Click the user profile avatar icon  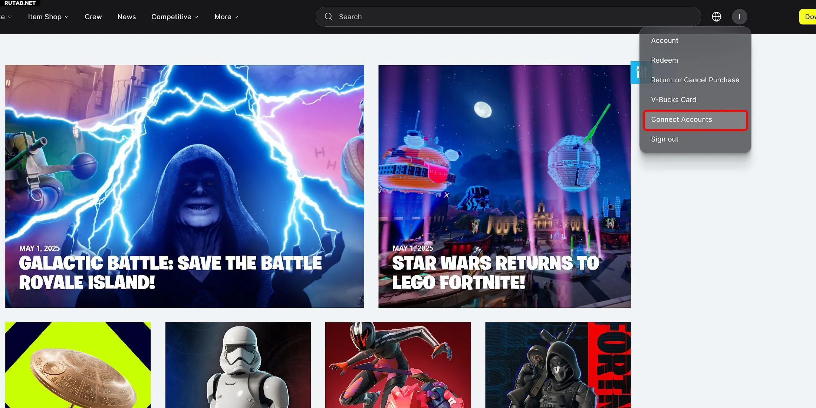740,17
